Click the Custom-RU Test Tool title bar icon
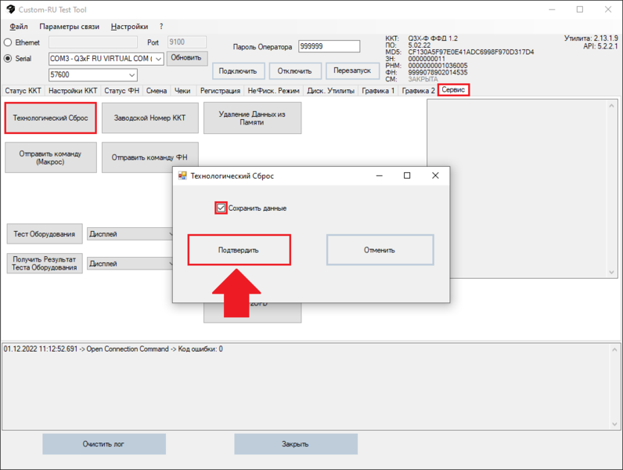 click(x=9, y=9)
